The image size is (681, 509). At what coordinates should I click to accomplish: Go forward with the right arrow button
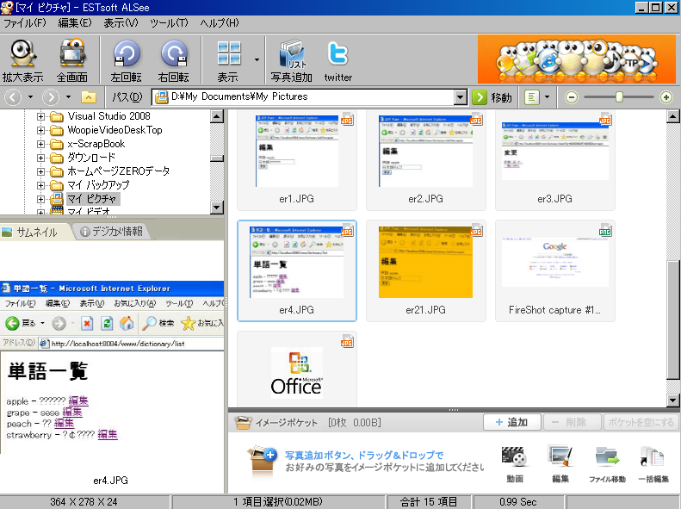click(x=51, y=96)
